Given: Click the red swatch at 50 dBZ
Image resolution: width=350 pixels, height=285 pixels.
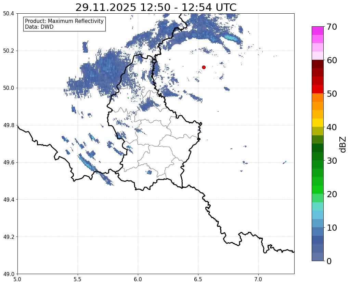Looking at the screenshot, I should coord(317,89).
